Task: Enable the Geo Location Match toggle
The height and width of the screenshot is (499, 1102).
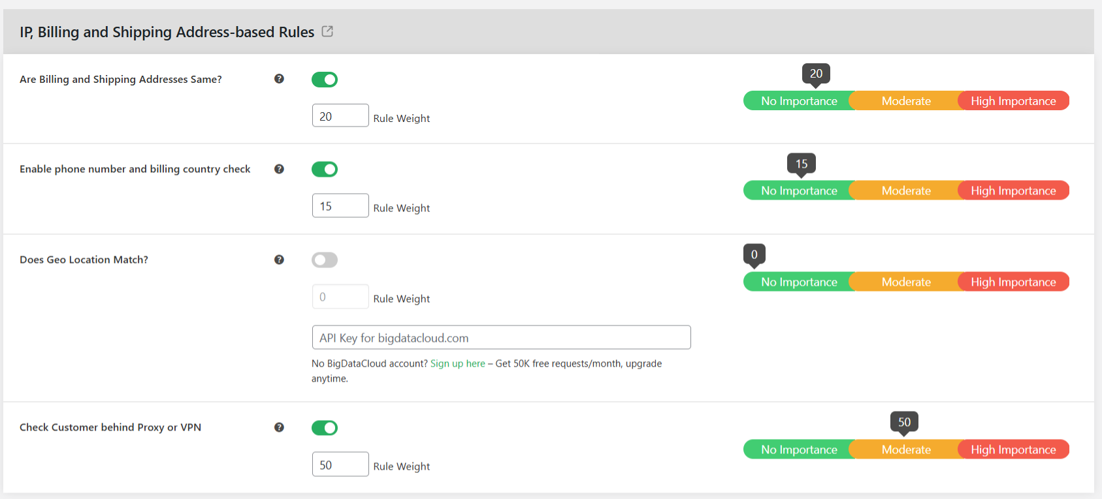Action: (325, 260)
